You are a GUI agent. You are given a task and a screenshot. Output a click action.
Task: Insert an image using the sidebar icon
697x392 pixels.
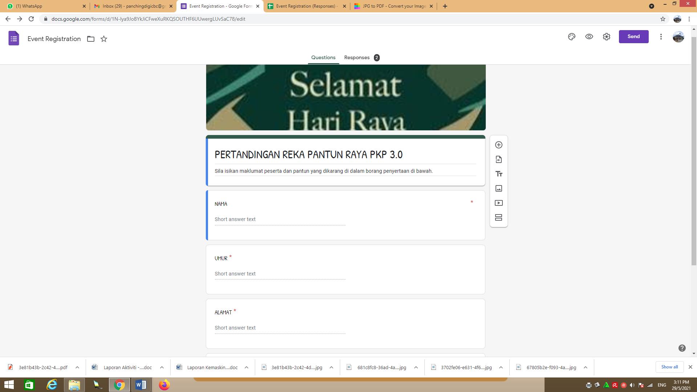click(x=499, y=188)
